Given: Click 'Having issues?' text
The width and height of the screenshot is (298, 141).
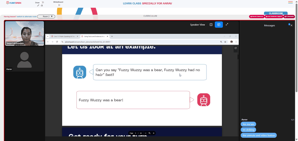Looking at the screenshot, I should 10,17.
